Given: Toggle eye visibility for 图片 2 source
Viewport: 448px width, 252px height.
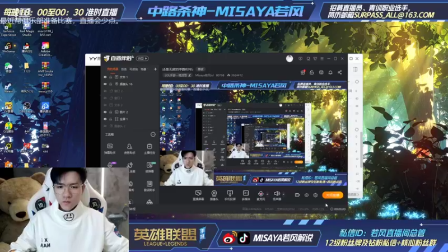Looking at the screenshot, I should click(x=105, y=112).
